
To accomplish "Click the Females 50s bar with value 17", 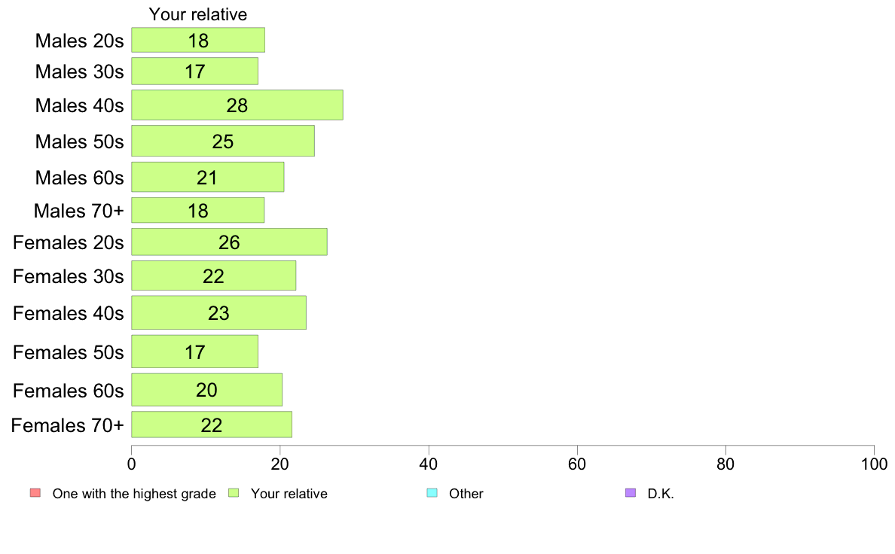I will click(x=194, y=352).
